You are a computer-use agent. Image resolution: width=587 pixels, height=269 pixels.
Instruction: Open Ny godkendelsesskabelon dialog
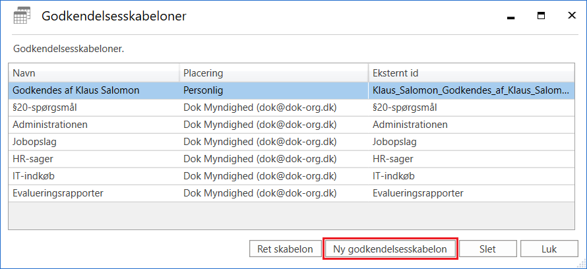390,249
